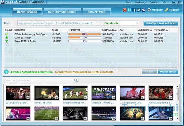184x126 pixels.
Task: Open the Fortschrittliche Videoaufnahme link
Action: (84, 72)
